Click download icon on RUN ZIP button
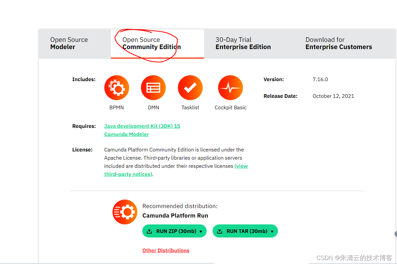397x264 pixels. click(x=149, y=231)
